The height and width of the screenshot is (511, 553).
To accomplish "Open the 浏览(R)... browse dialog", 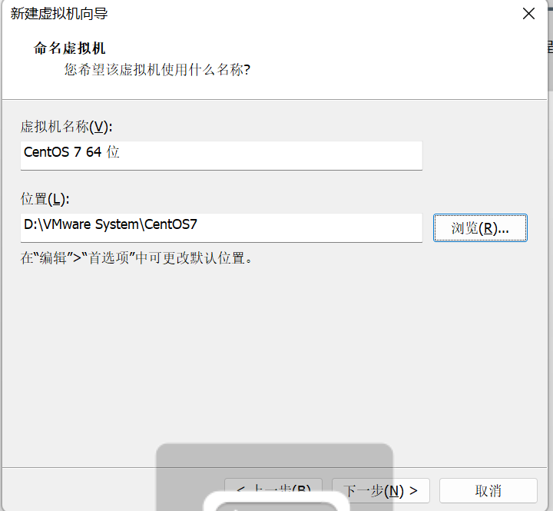I will (480, 228).
